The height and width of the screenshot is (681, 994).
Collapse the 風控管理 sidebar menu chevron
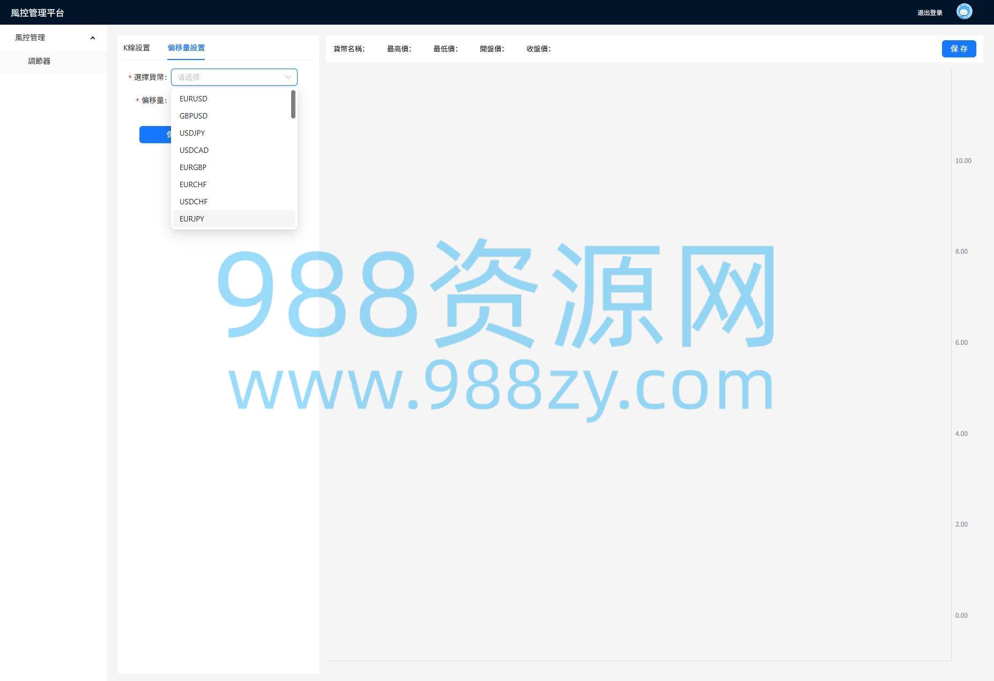[x=92, y=38]
